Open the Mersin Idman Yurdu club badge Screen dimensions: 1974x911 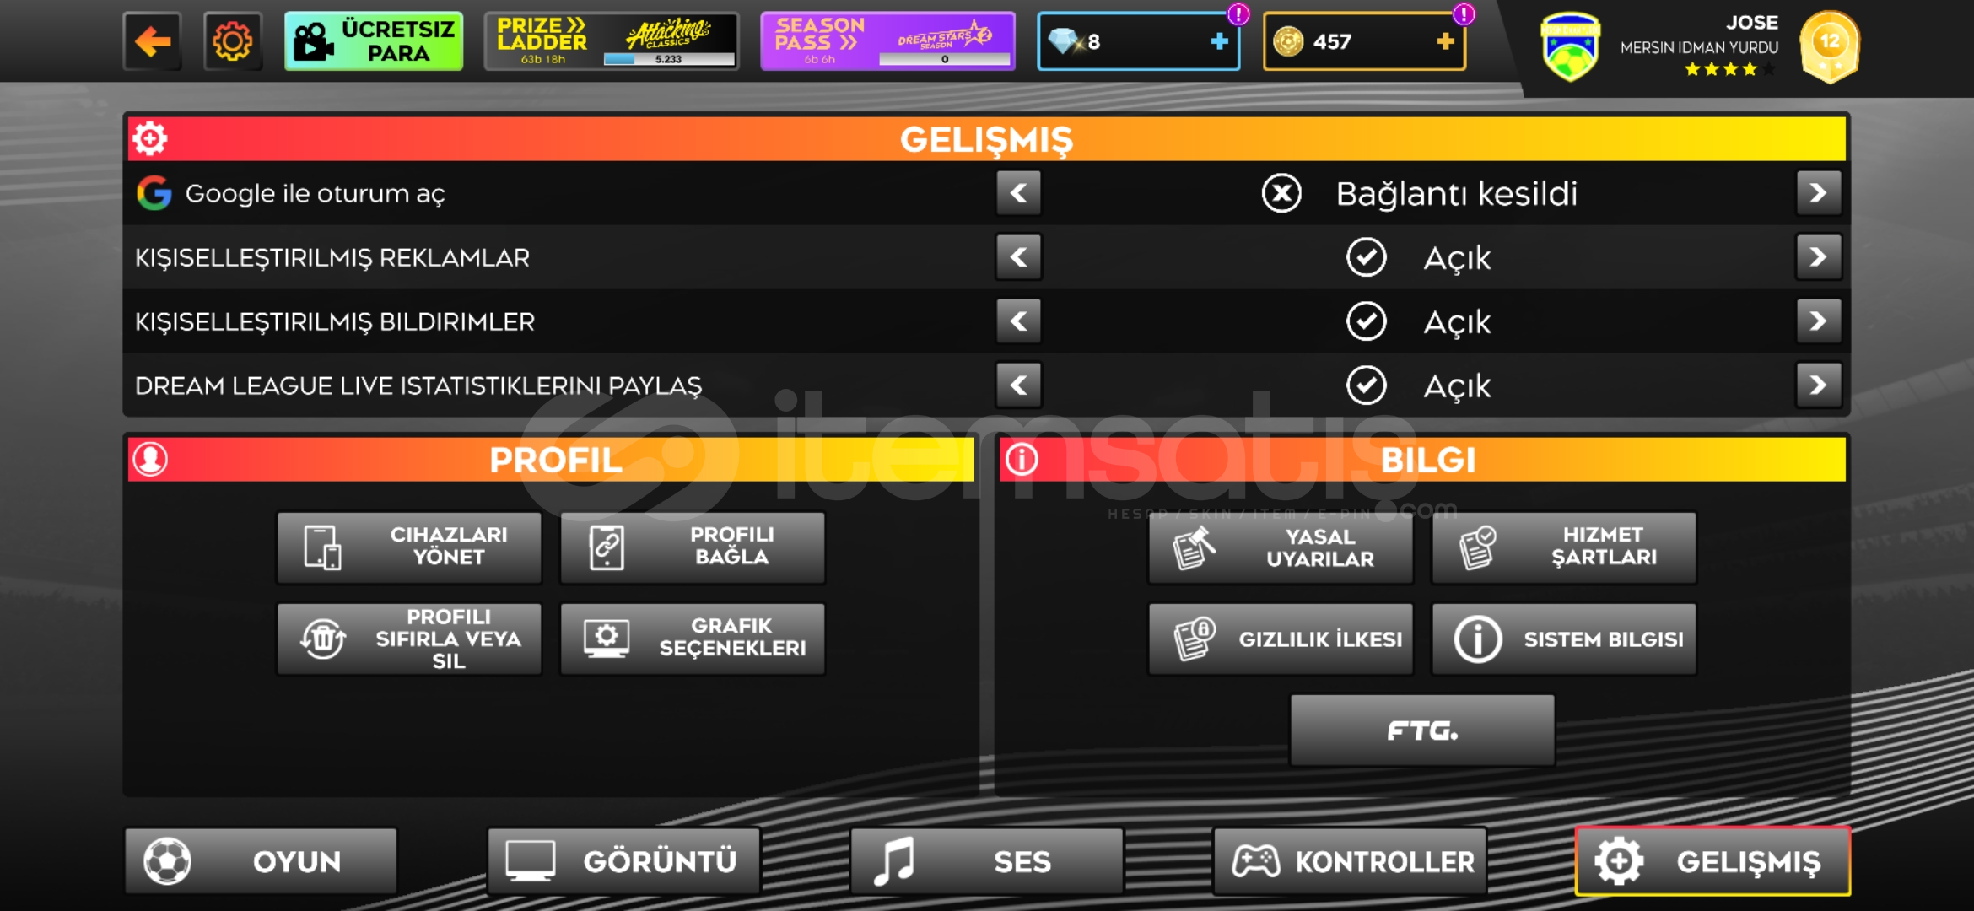[1569, 47]
